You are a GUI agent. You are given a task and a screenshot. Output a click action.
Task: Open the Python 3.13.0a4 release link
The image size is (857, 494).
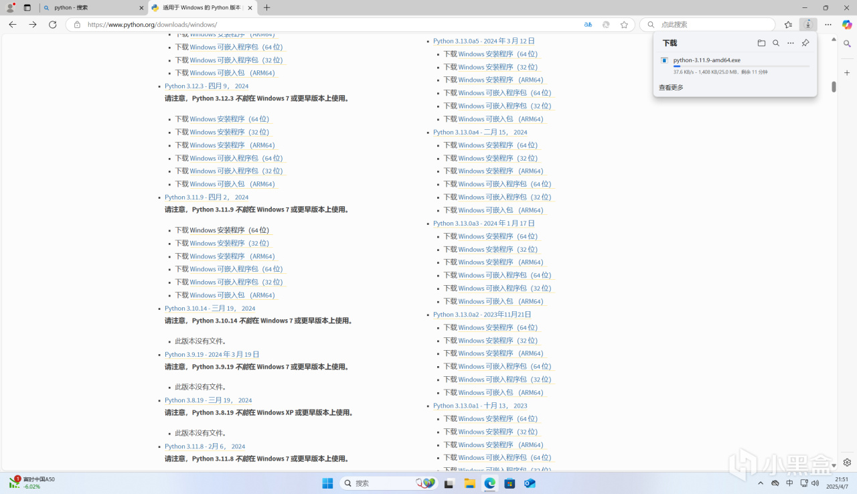(x=480, y=133)
